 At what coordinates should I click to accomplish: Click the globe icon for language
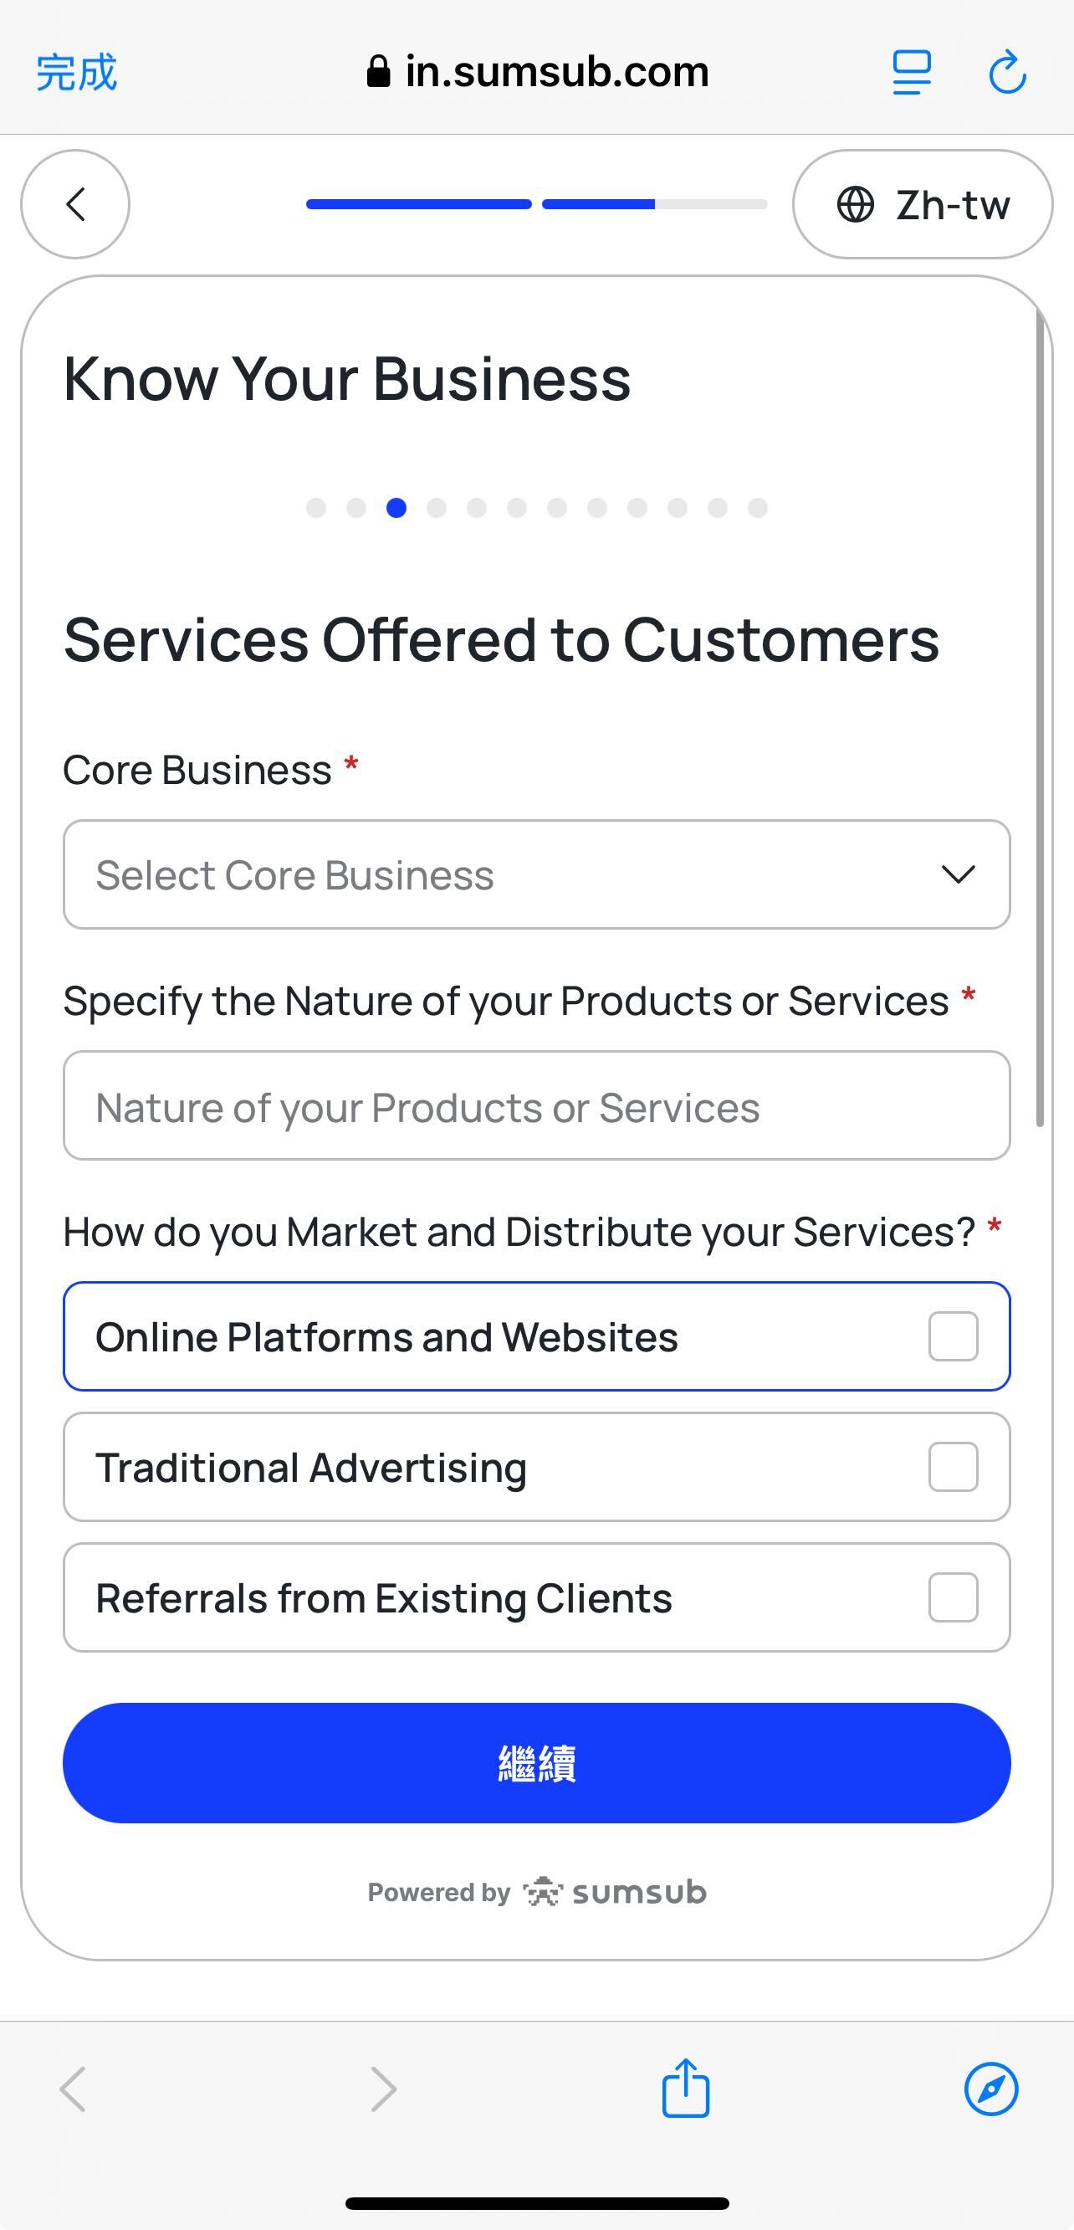click(x=855, y=205)
